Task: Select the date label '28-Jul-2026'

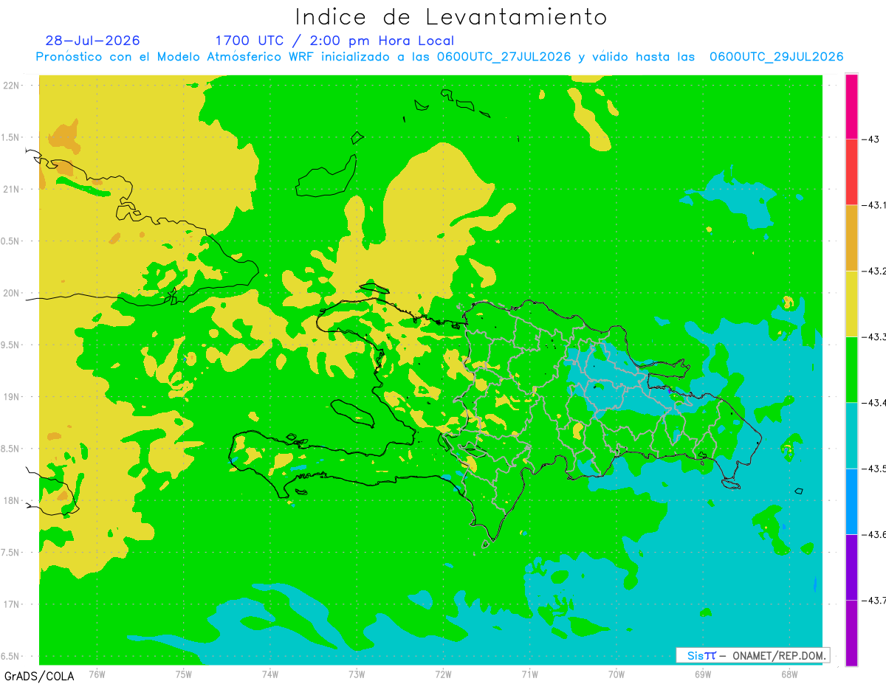Action: pos(92,41)
